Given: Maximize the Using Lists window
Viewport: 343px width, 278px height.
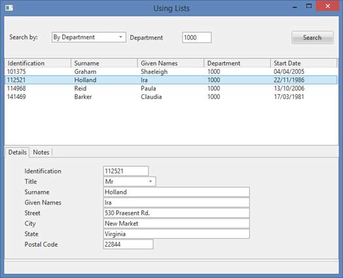Looking at the screenshot, I should click(x=309, y=6).
